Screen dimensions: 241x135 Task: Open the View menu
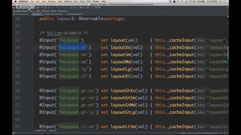(x=44, y=1)
